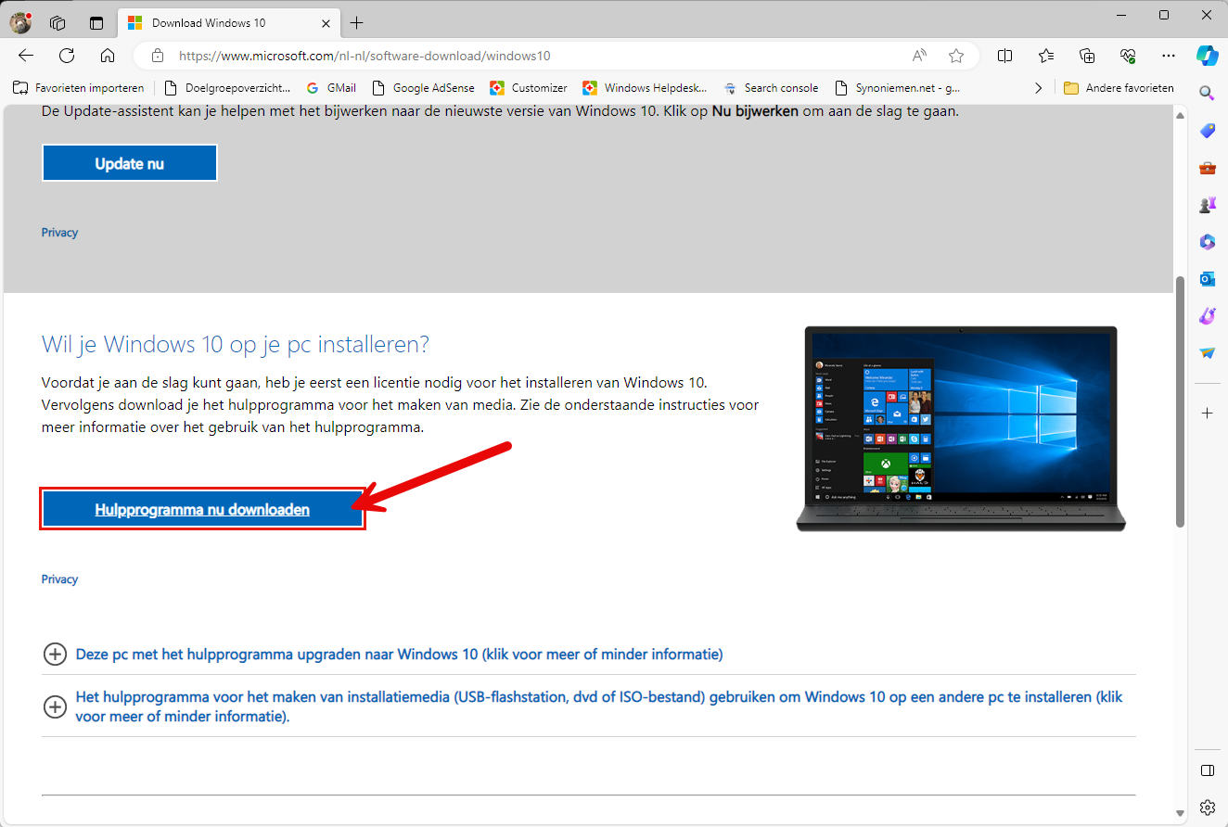Add this page to favorites star
This screenshot has height=827, width=1228.
tap(956, 56)
